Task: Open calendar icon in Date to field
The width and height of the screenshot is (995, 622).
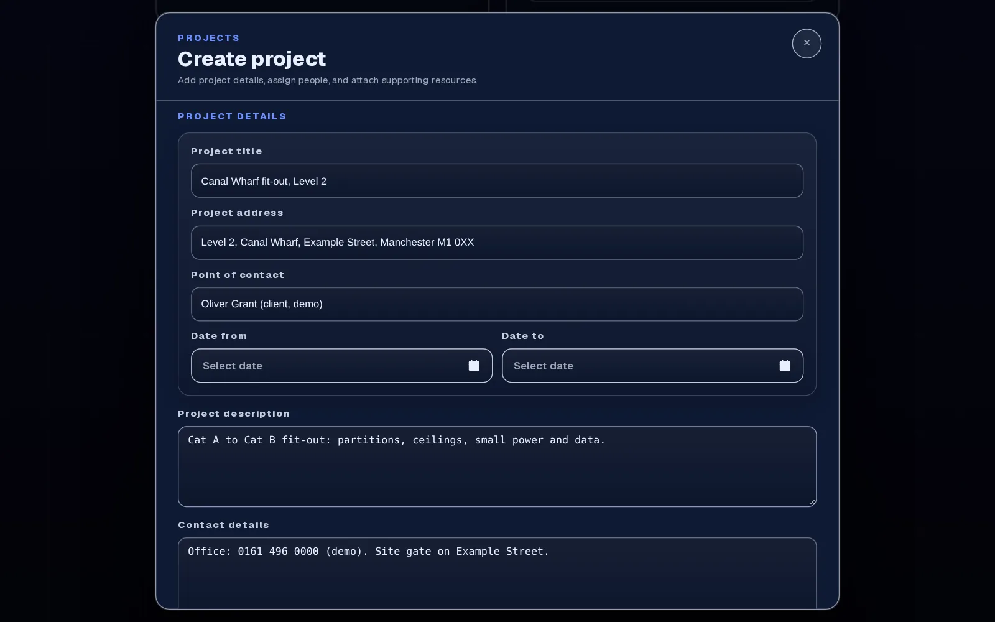Action: (785, 366)
